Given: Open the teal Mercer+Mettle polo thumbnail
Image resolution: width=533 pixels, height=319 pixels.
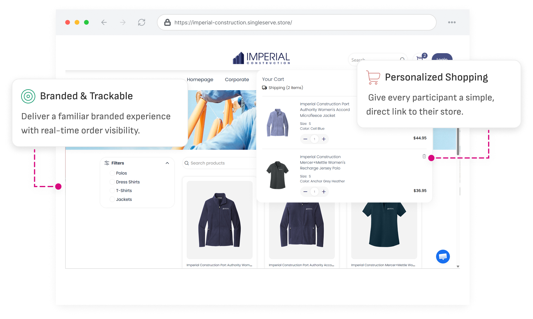Looking at the screenshot, I should pos(384,231).
